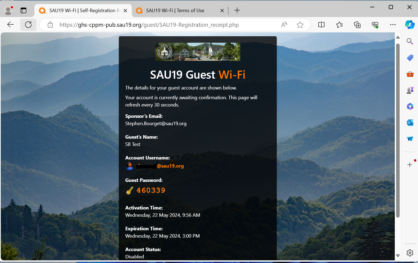This screenshot has width=418, height=263.
Task: Open a new browser tab
Action: pyautogui.click(x=237, y=11)
